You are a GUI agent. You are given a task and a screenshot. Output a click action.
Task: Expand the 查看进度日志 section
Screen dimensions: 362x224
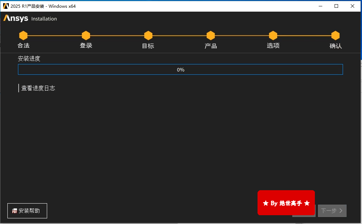pyautogui.click(x=38, y=88)
